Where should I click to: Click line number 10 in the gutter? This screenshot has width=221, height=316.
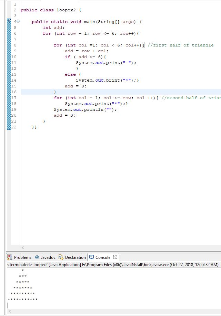pyautogui.click(x=14, y=57)
